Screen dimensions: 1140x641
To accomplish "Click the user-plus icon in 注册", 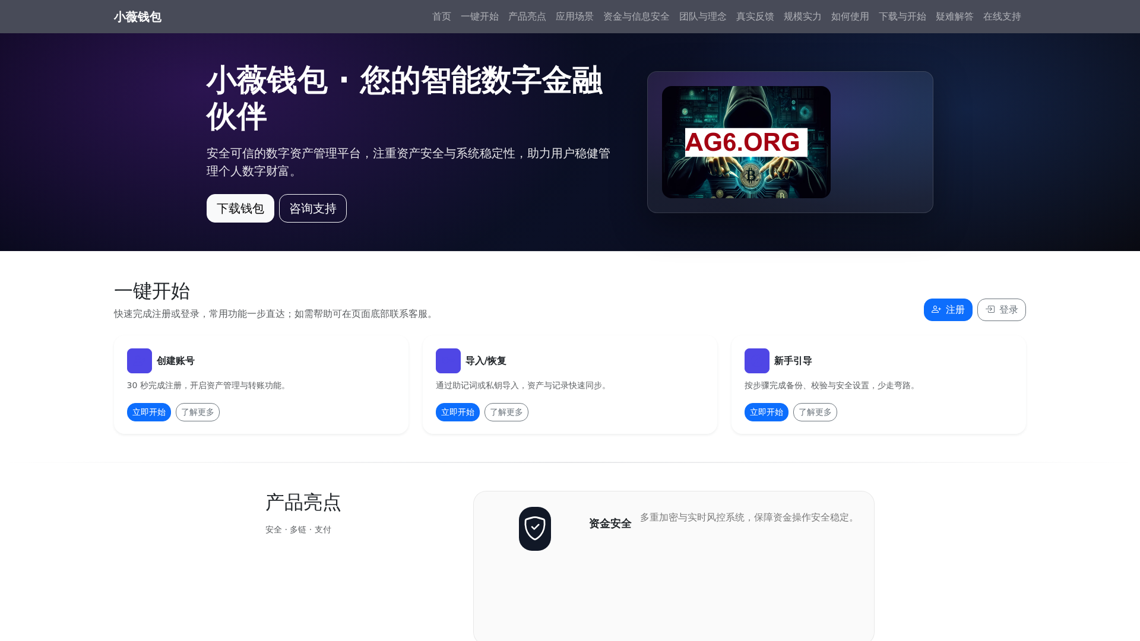I will pyautogui.click(x=936, y=310).
